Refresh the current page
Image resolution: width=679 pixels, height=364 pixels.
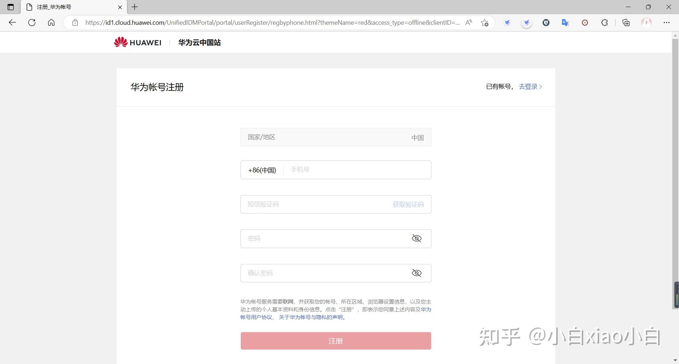(x=32, y=23)
